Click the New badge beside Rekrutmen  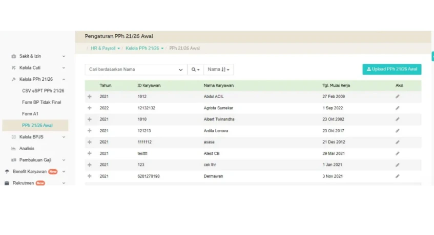[40, 183]
